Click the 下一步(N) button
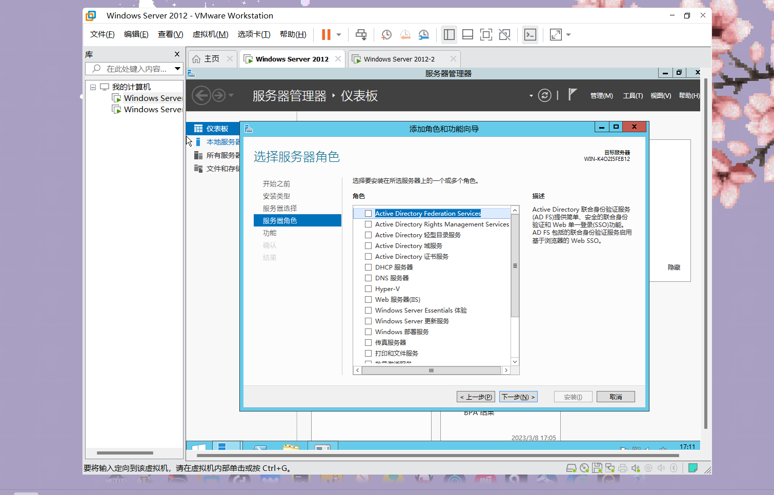This screenshot has height=495, width=774. pos(518,397)
